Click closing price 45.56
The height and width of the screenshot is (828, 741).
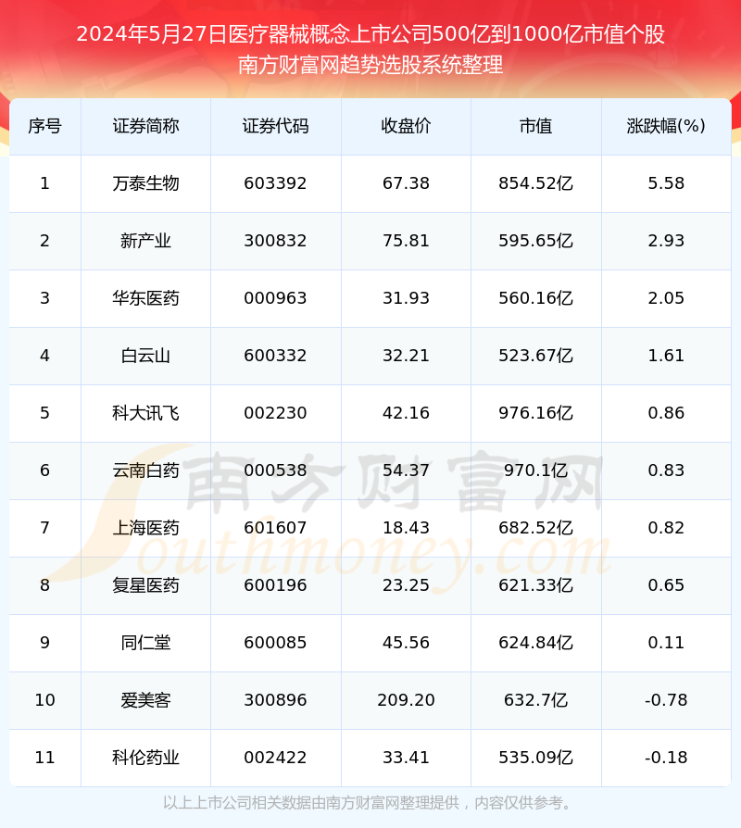pyautogui.click(x=406, y=643)
